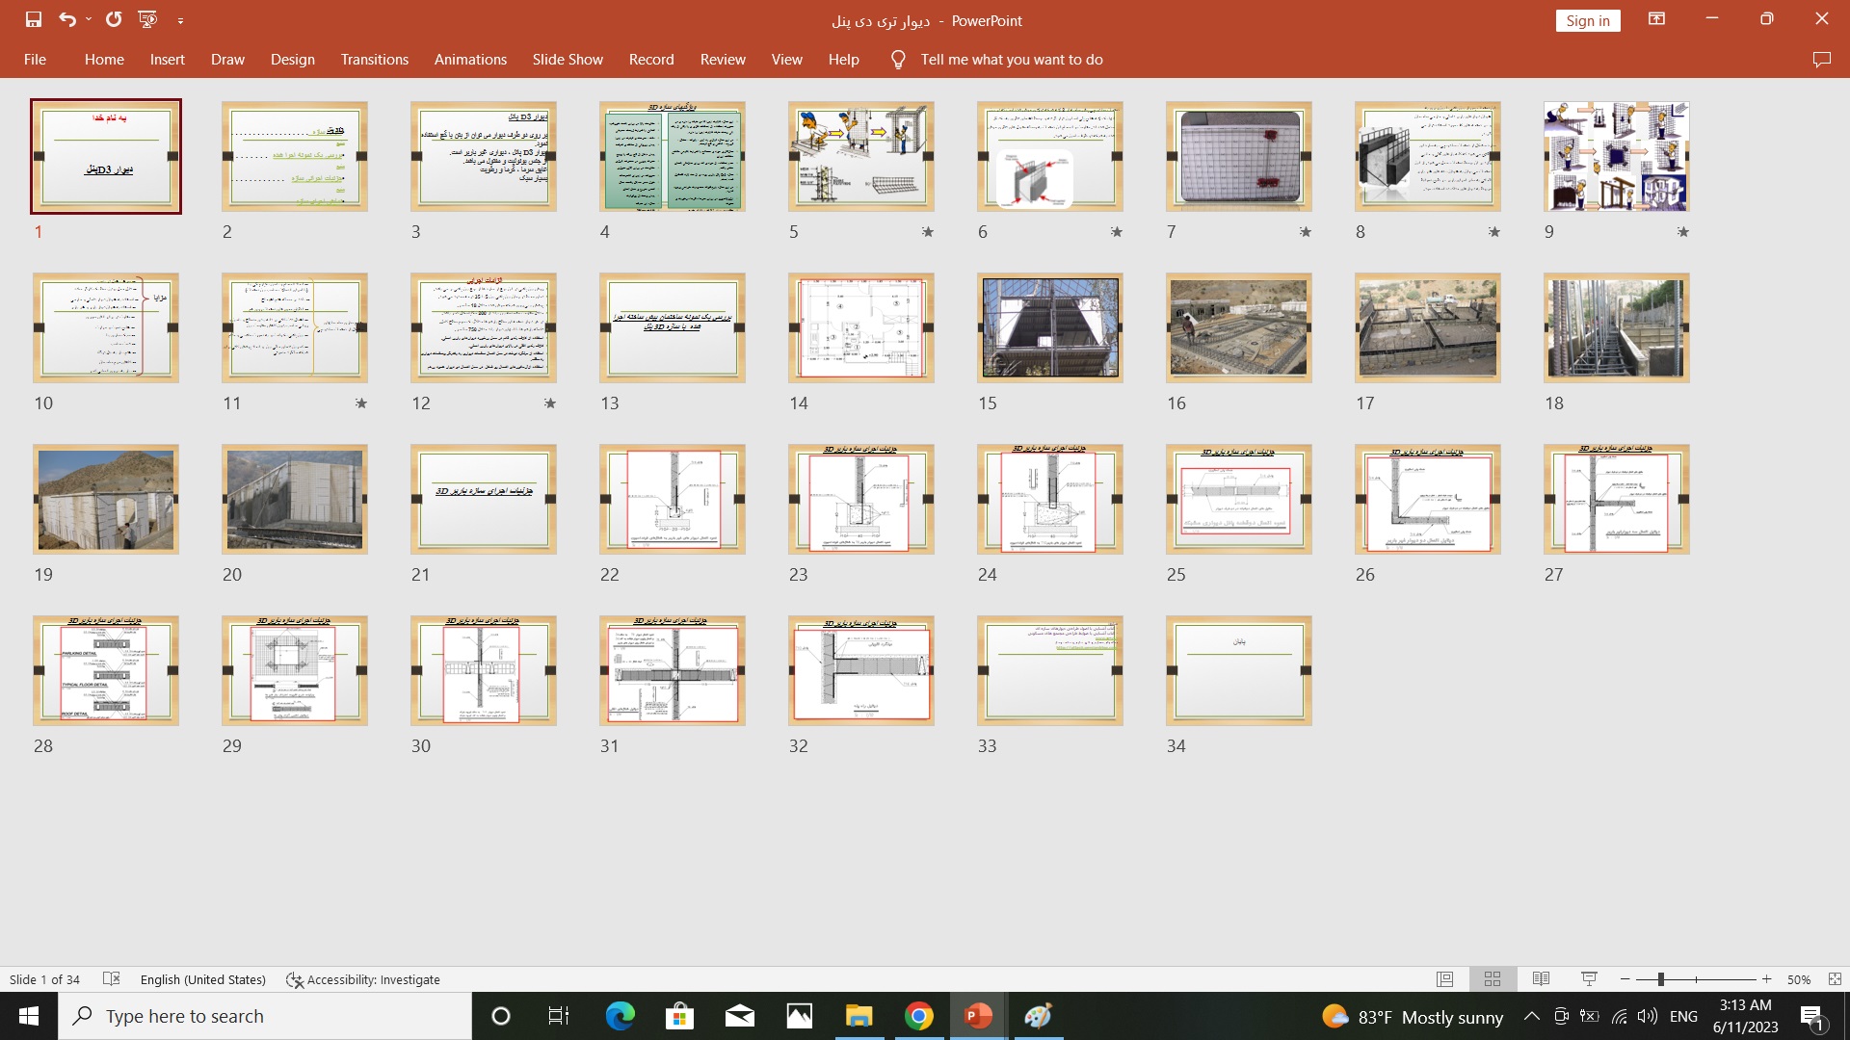Image resolution: width=1850 pixels, height=1040 pixels.
Task: Click the reading view icon in status bar
Action: [1543, 979]
